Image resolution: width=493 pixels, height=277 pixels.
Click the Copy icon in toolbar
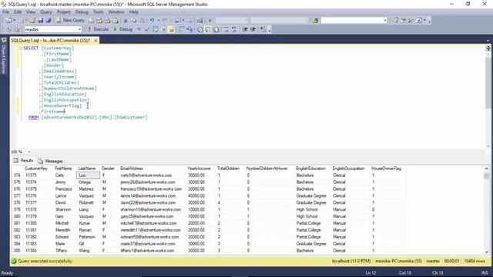pyautogui.click(x=133, y=21)
